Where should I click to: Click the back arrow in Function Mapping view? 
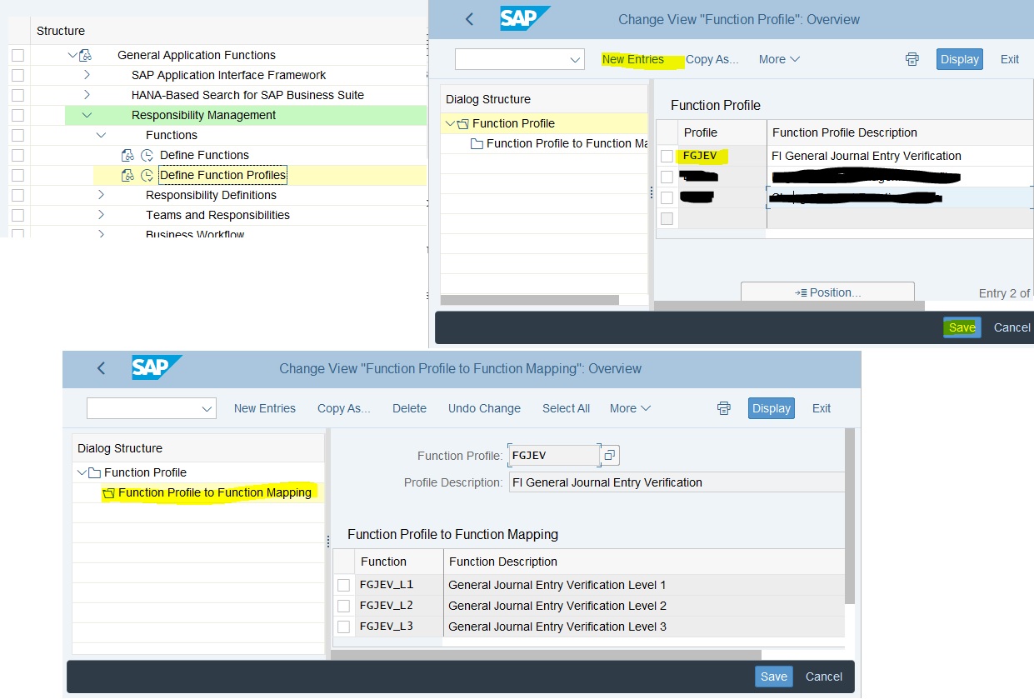pos(102,368)
